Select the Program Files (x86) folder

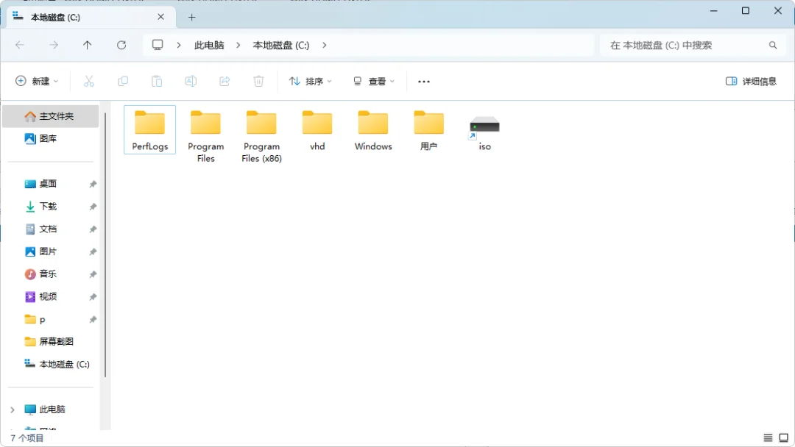(x=261, y=136)
